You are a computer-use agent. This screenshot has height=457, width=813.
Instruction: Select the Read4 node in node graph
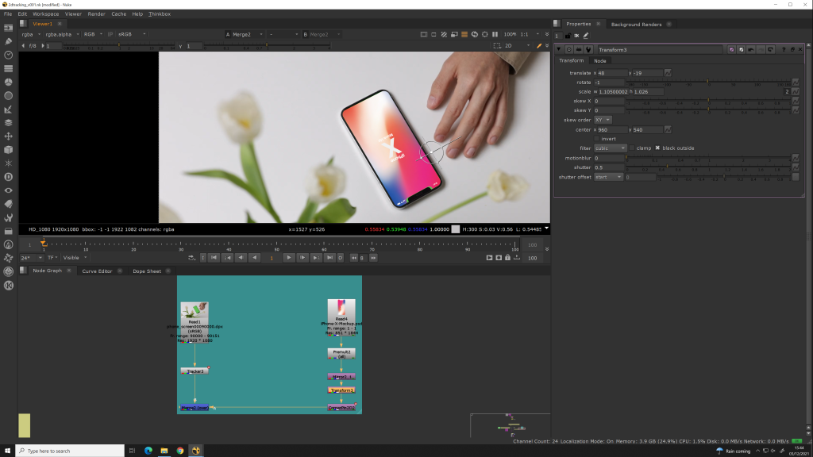(341, 311)
